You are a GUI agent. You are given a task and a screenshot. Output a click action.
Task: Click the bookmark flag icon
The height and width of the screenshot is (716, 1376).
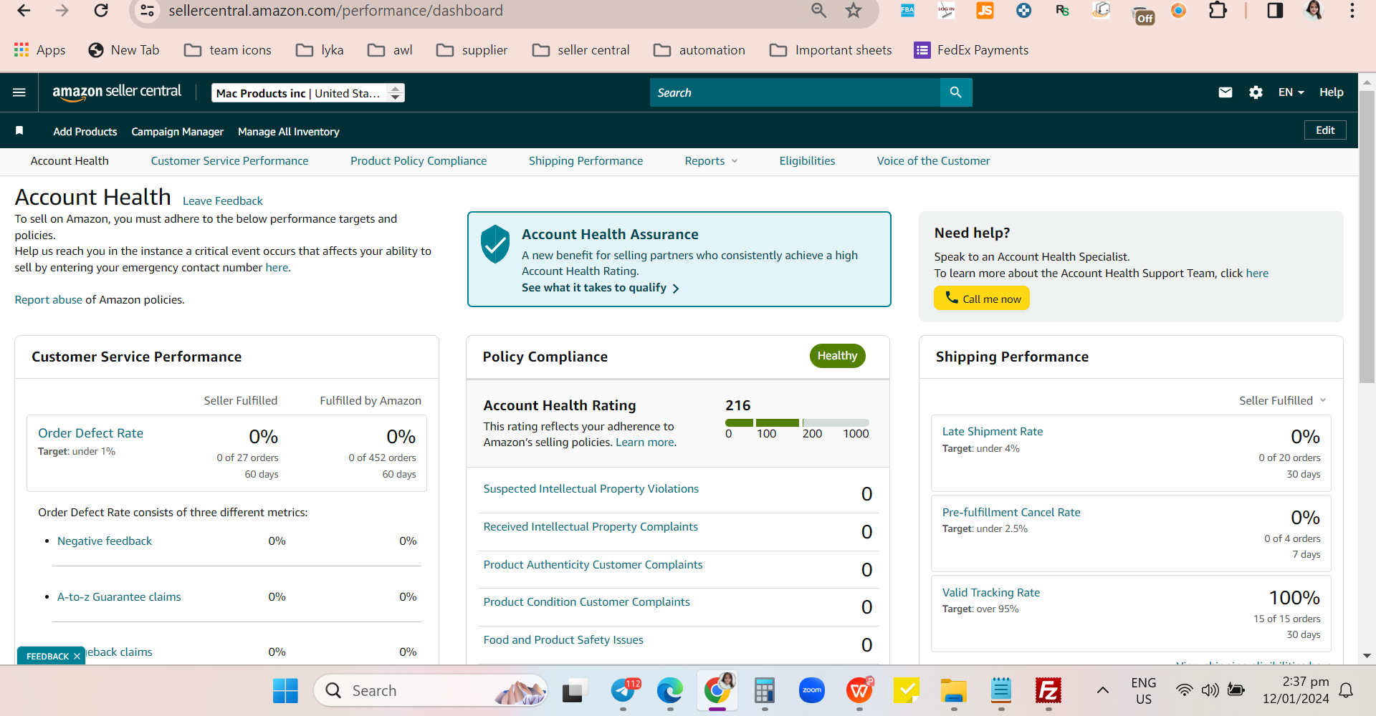19,130
